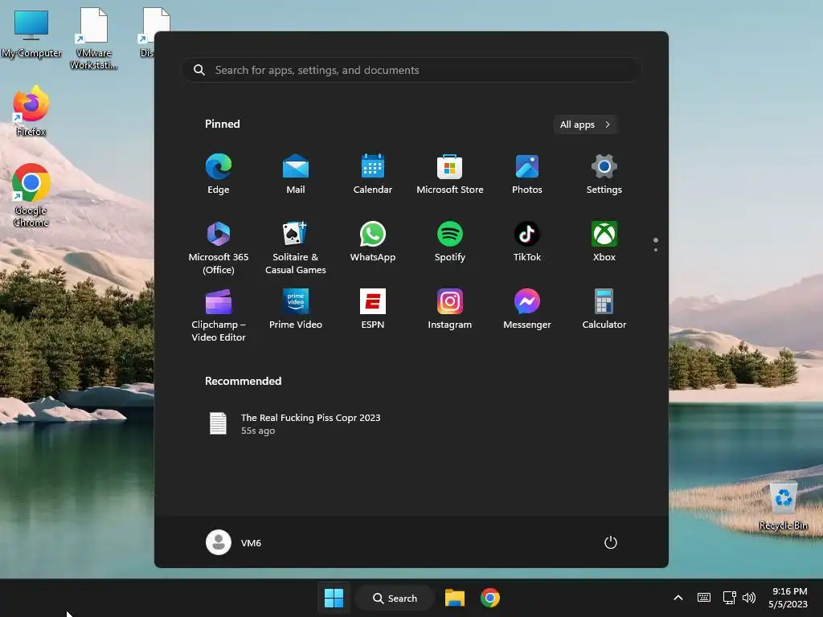Focus the Start menu search field
Image resolution: width=823 pixels, height=617 pixels.
coord(411,70)
